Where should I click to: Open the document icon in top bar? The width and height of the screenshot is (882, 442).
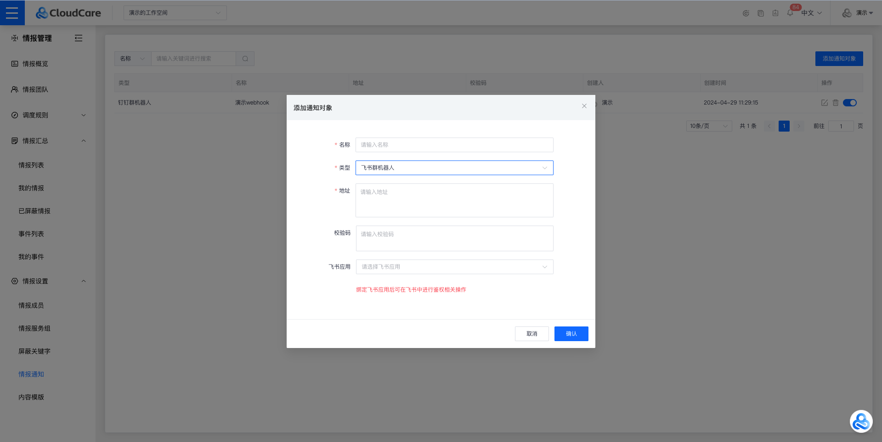click(760, 13)
